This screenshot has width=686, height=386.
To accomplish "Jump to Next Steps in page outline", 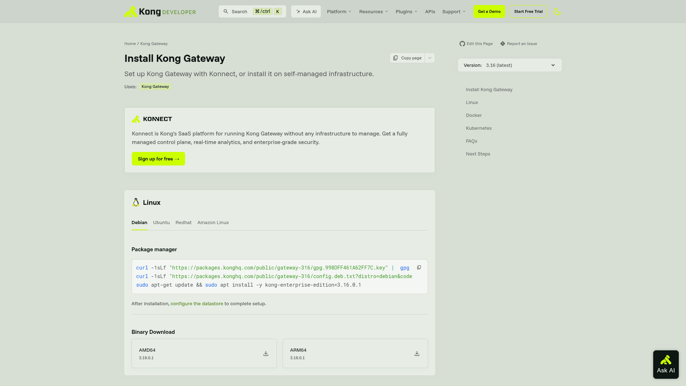I will [478, 154].
